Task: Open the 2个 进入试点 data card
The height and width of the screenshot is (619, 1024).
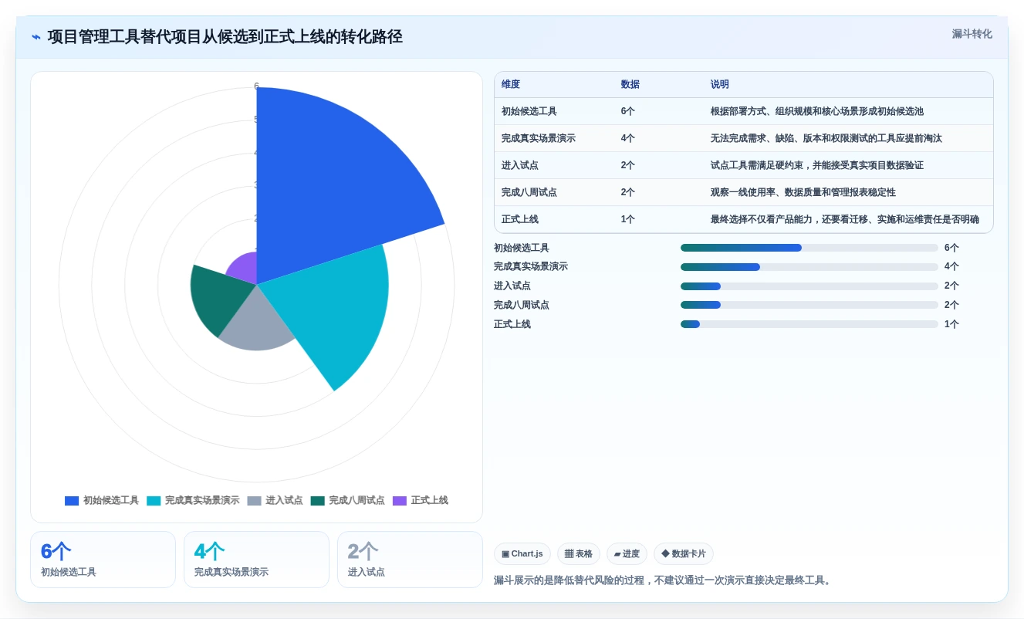Action: click(410, 560)
